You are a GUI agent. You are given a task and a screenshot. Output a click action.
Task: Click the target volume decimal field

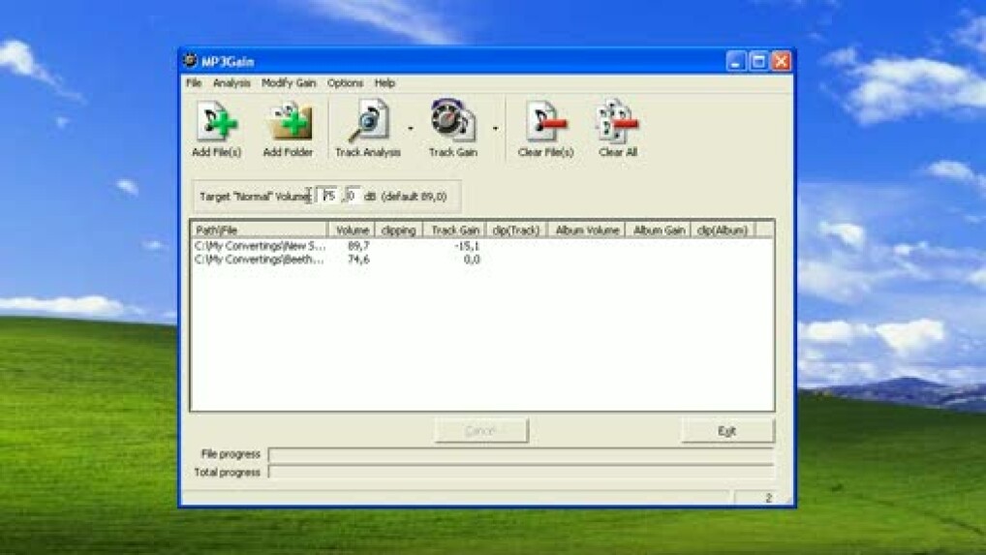[x=353, y=196]
